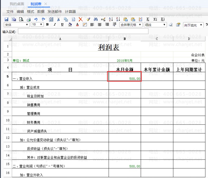Toggle italic formatting
This screenshot has height=178, width=208.
(x=55, y=25)
